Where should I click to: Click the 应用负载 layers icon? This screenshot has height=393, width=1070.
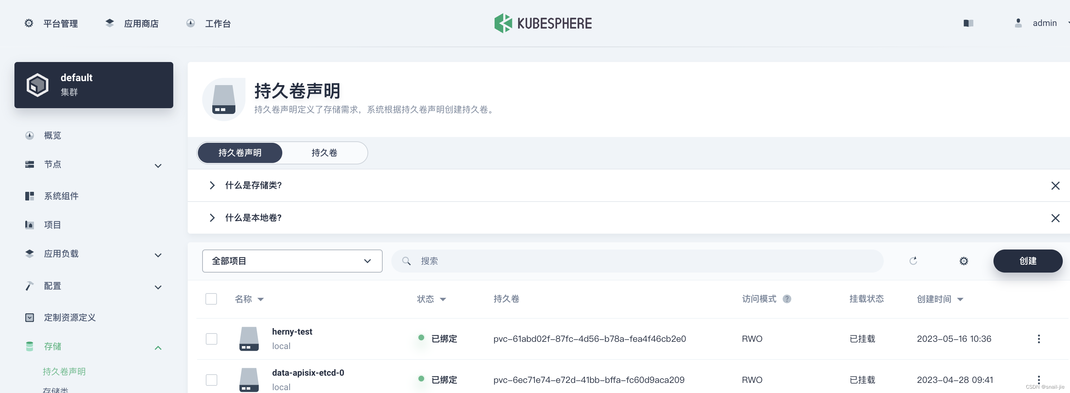[x=30, y=254]
